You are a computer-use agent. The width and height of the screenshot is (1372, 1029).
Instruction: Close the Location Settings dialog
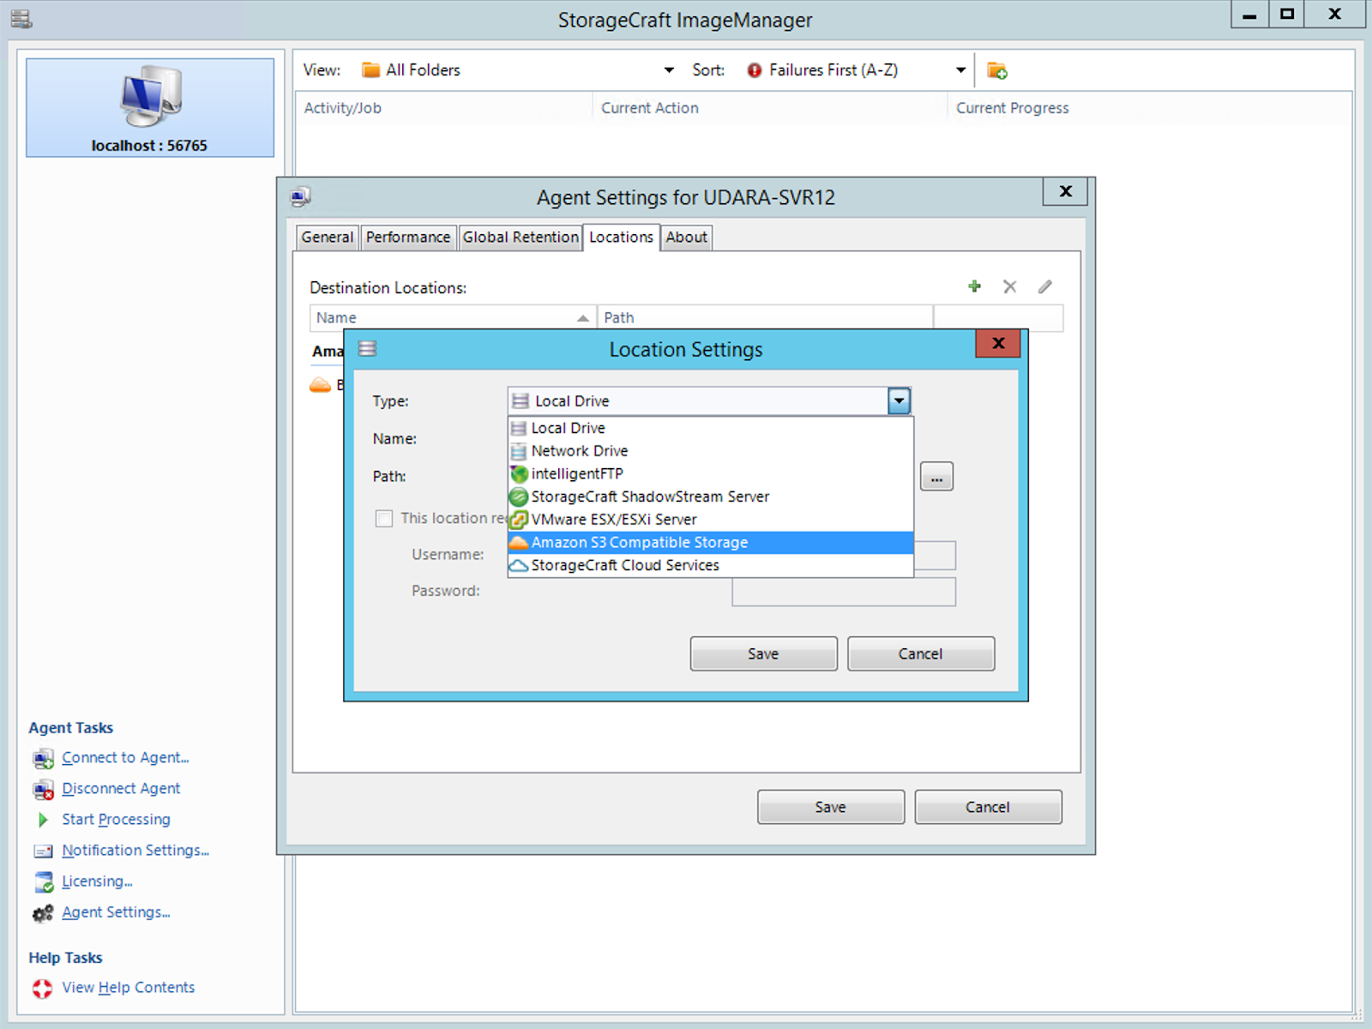pyautogui.click(x=998, y=344)
